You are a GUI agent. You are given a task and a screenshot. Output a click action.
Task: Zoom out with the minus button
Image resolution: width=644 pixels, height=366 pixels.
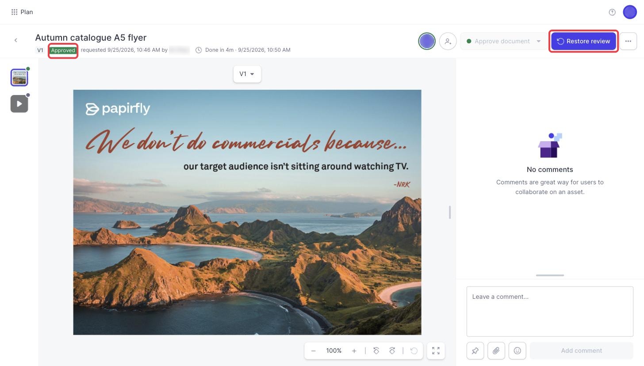[x=313, y=351]
